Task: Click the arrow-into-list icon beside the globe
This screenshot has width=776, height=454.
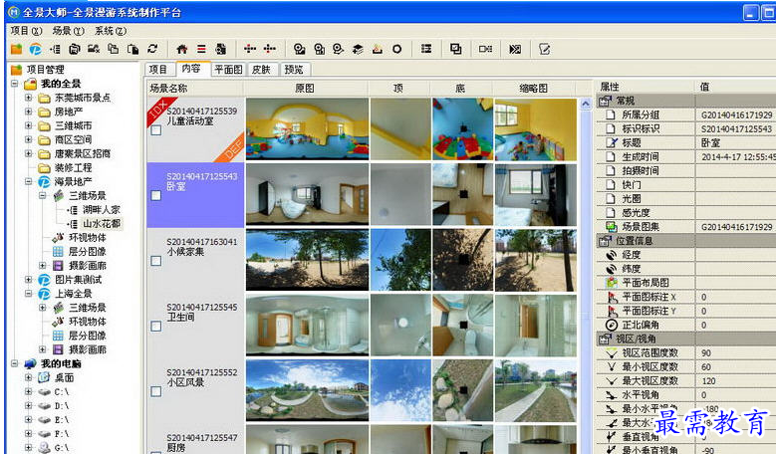Action: (x=55, y=49)
